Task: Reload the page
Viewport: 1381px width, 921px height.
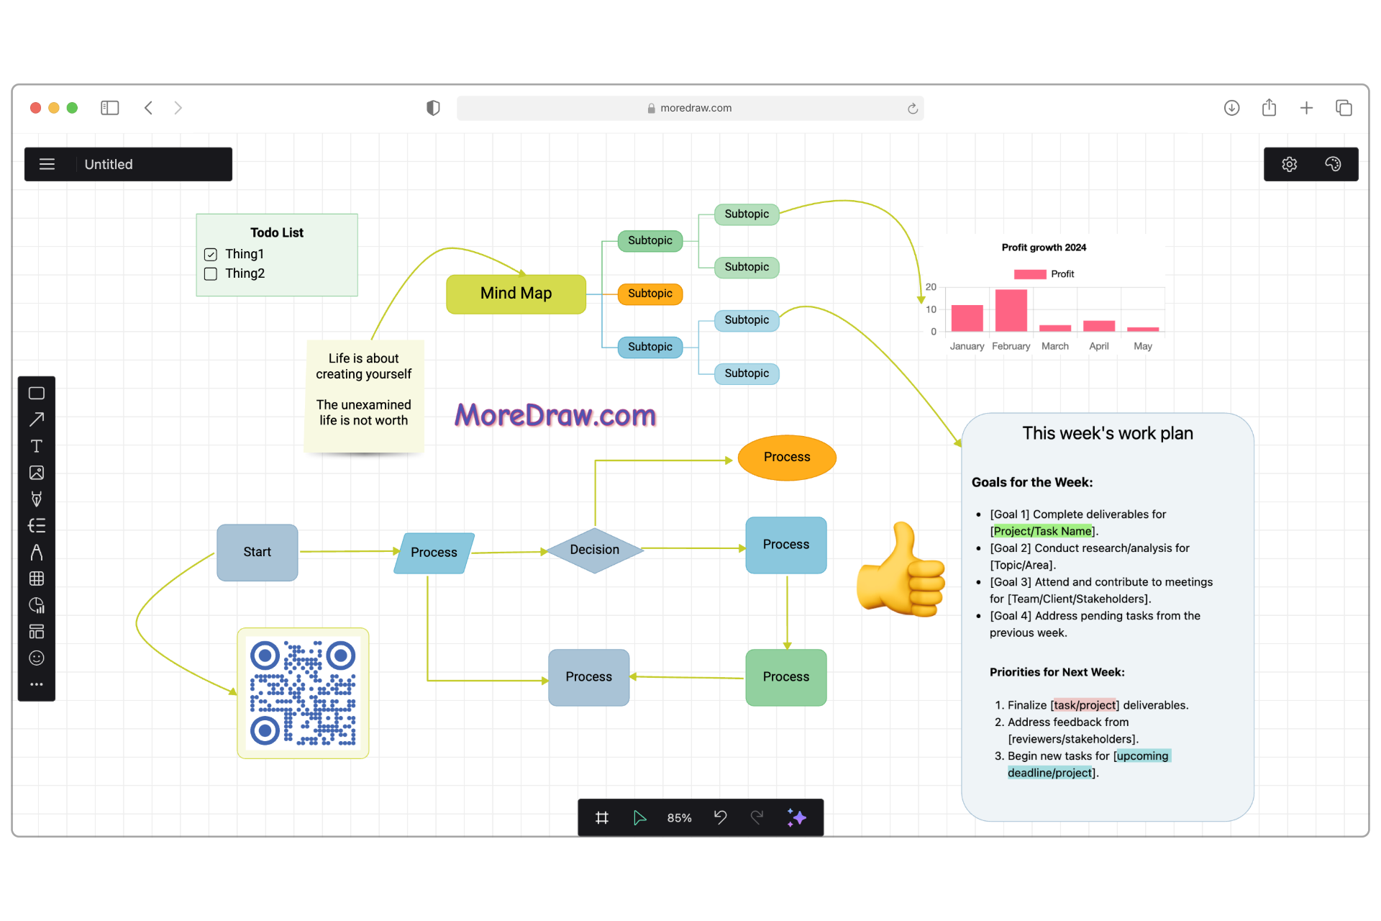Action: point(912,108)
